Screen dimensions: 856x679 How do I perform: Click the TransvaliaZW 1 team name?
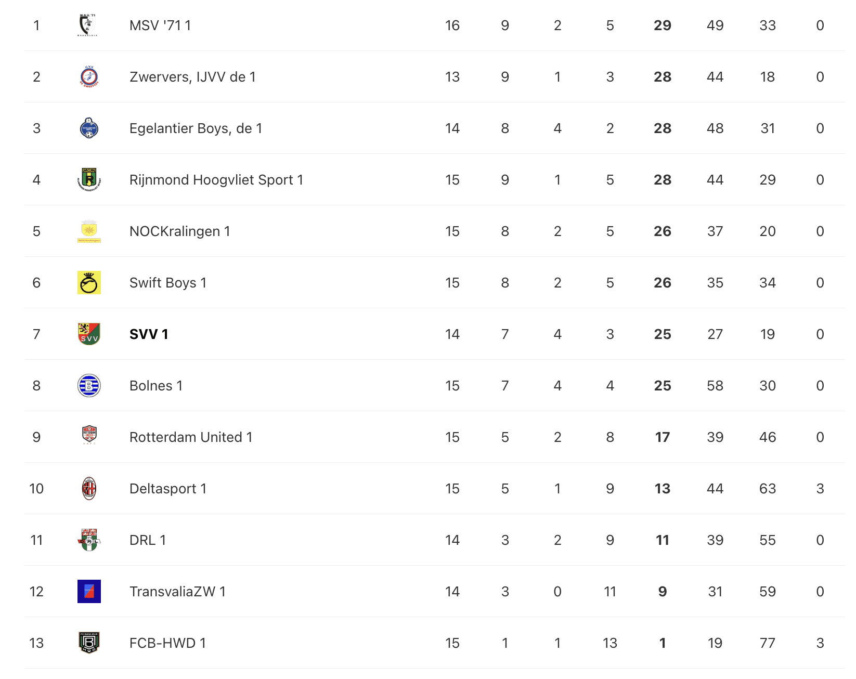[x=177, y=592]
